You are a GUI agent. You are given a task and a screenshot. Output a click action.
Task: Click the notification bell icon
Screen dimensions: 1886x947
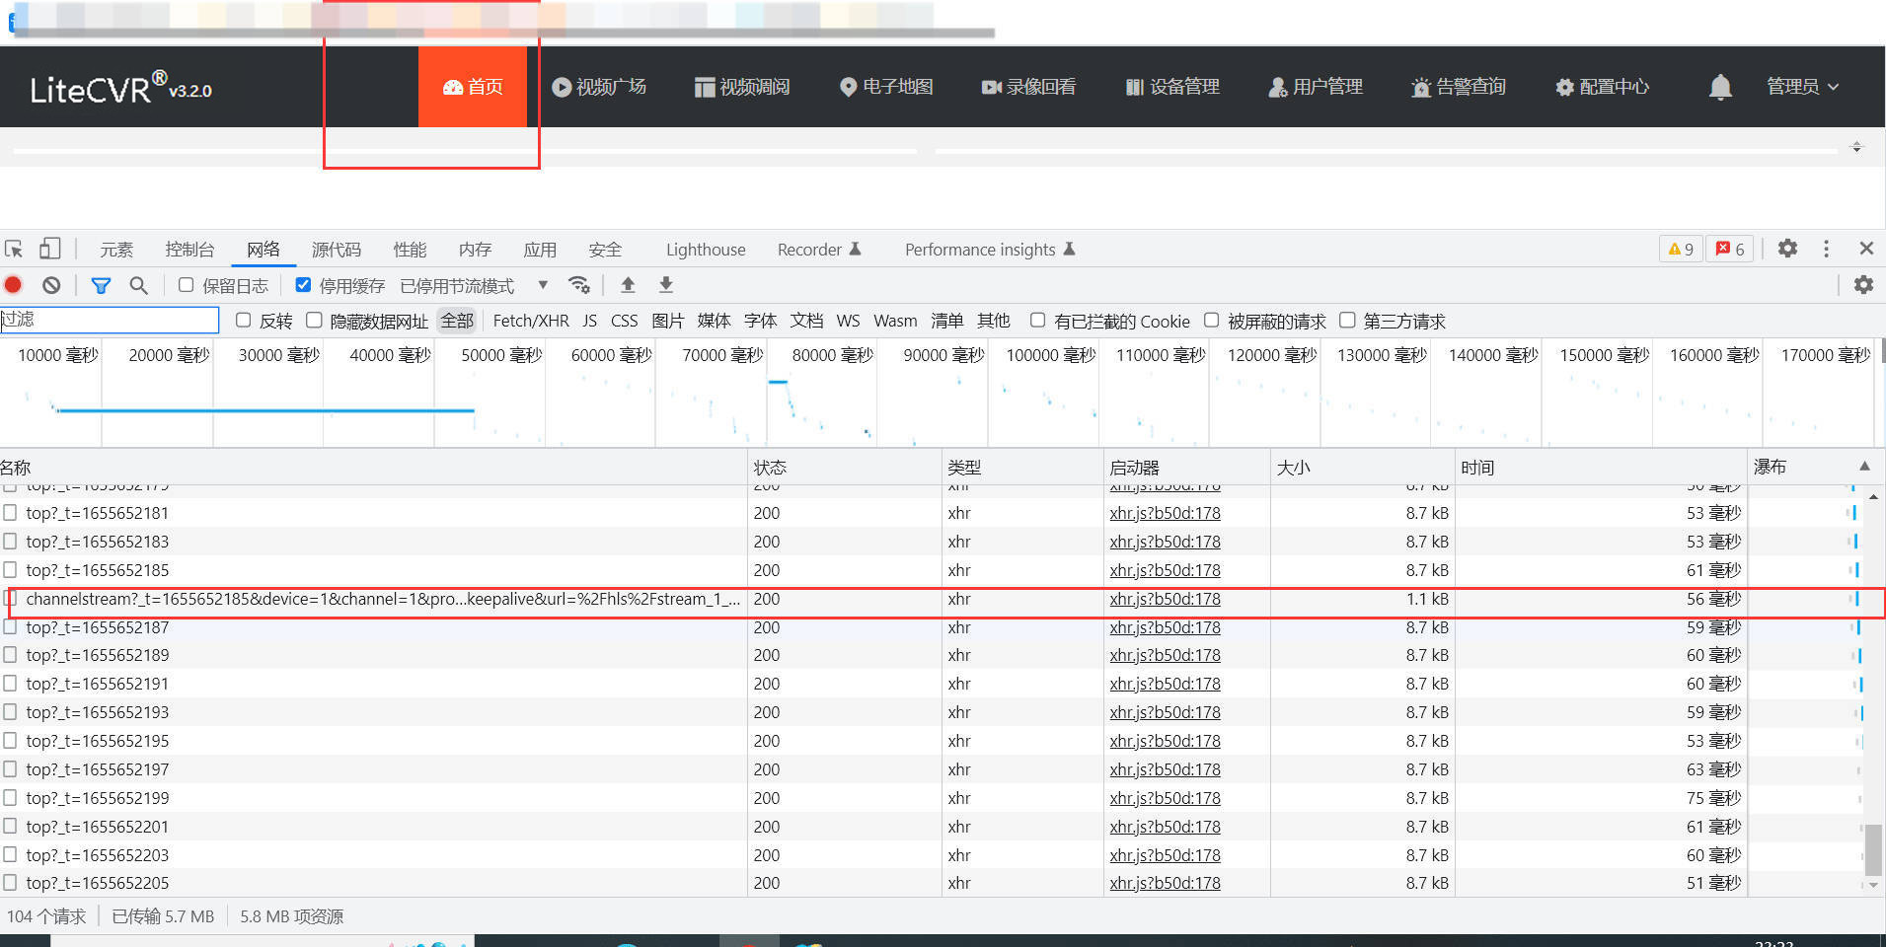coord(1720,87)
